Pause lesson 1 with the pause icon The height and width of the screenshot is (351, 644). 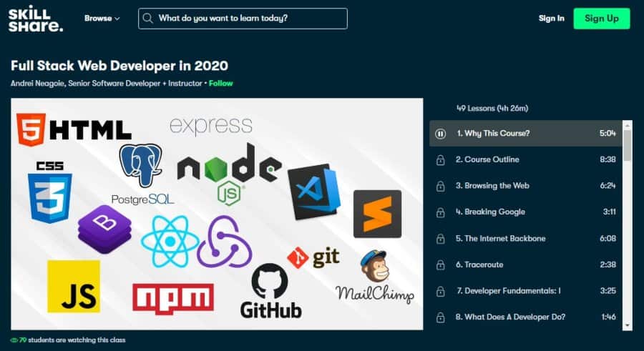[440, 134]
